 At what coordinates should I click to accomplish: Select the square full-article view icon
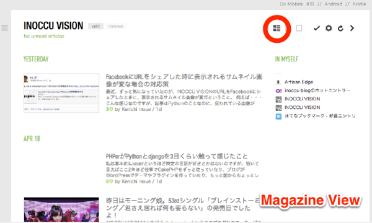(x=299, y=28)
